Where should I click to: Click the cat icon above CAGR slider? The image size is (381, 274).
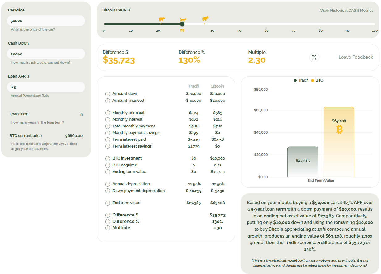click(183, 20)
